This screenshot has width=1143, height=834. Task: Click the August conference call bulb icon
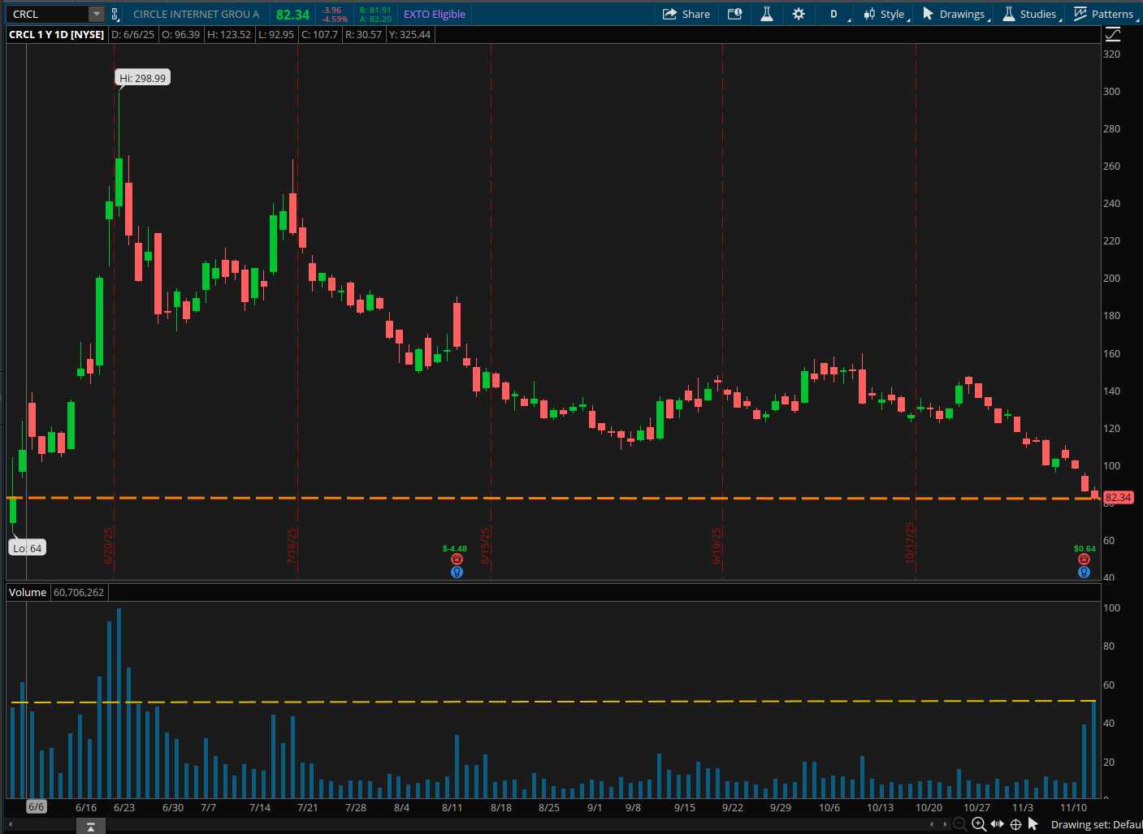tap(457, 572)
